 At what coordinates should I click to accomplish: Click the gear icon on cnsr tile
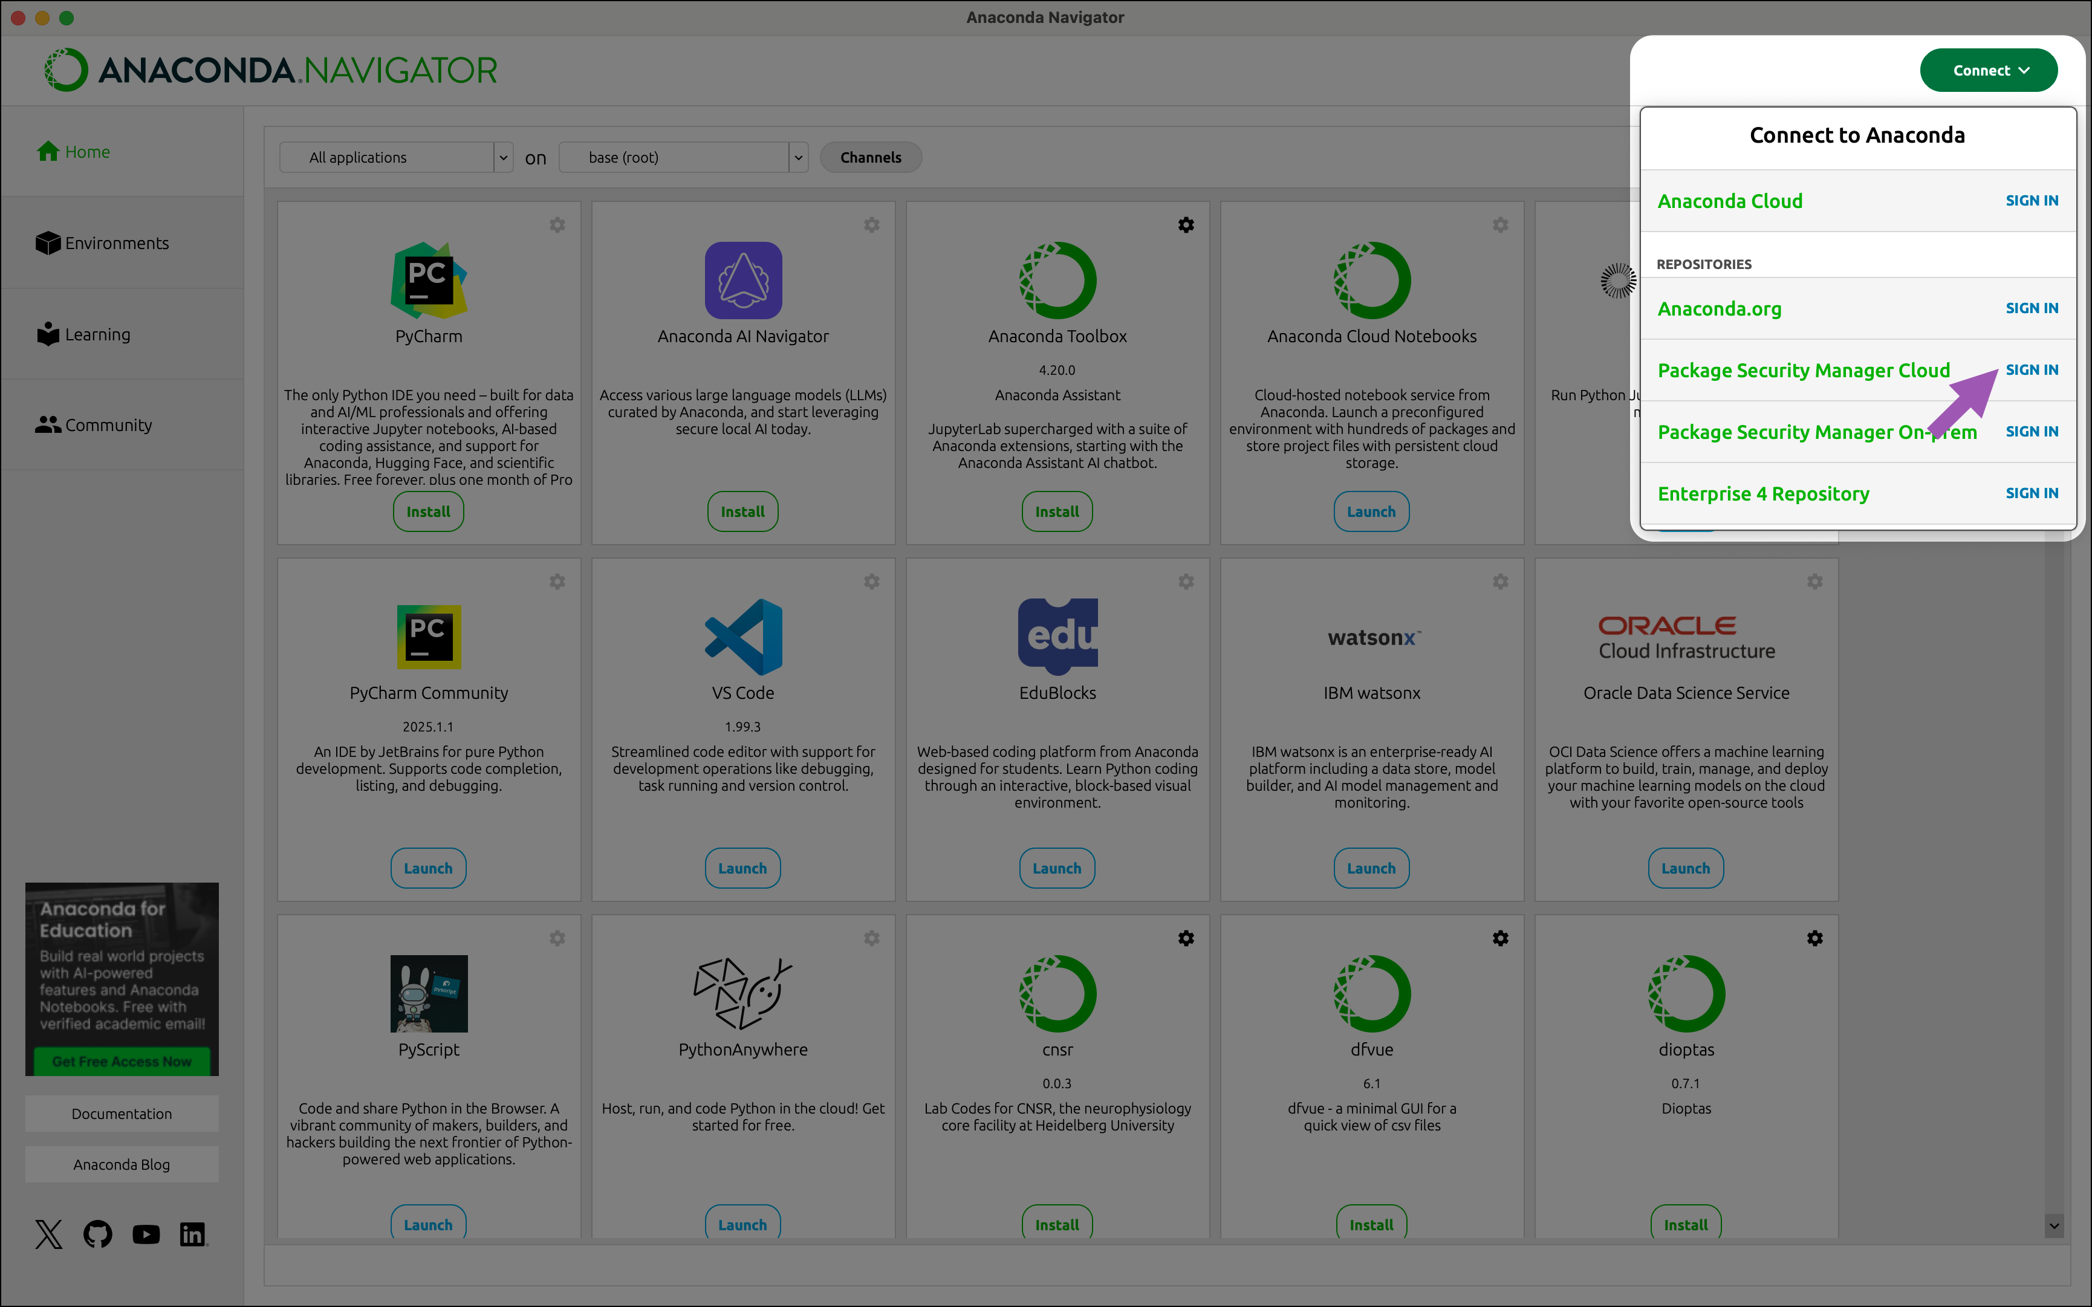click(x=1186, y=938)
